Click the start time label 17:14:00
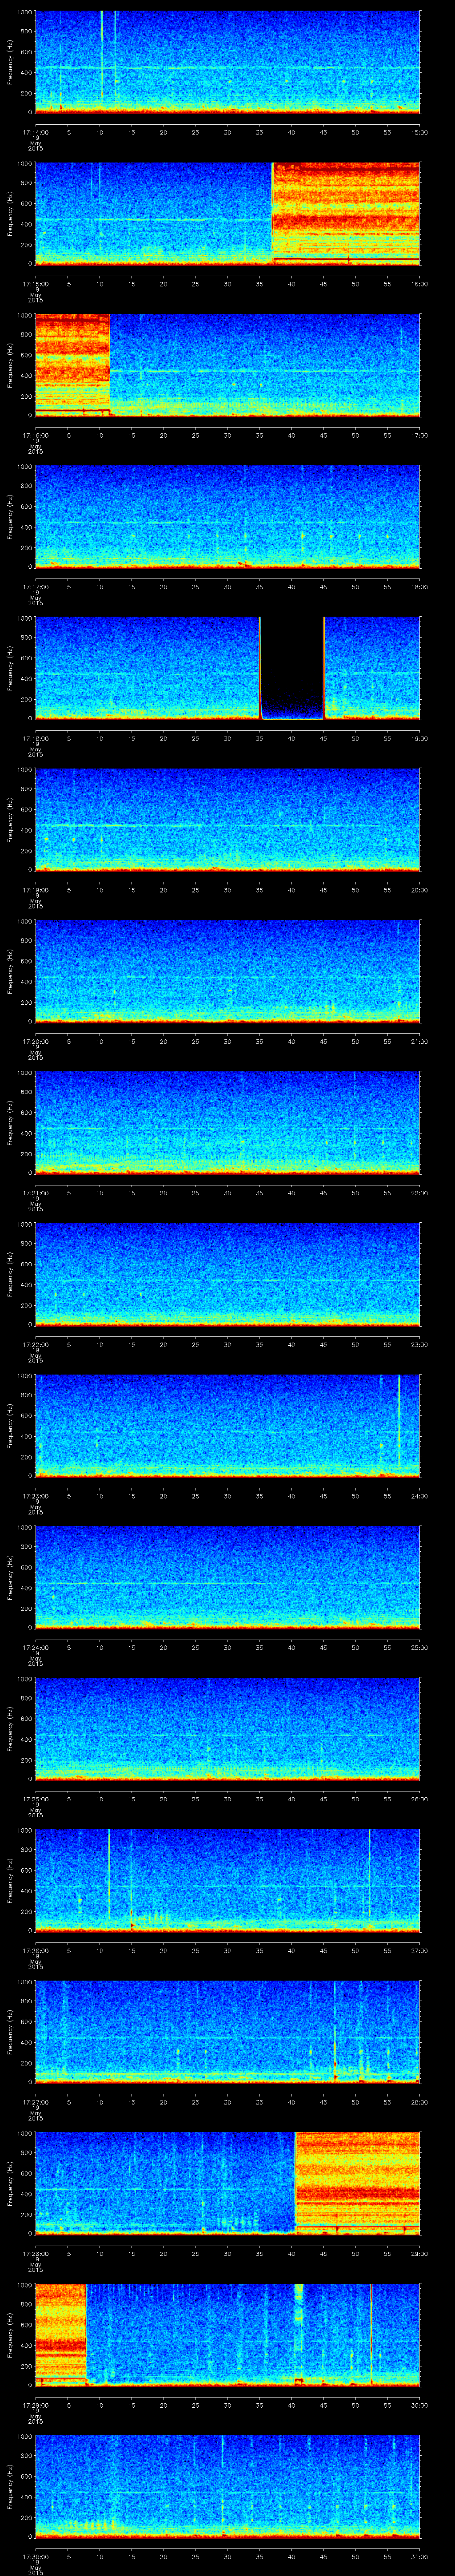455x2576 pixels. coord(35,132)
